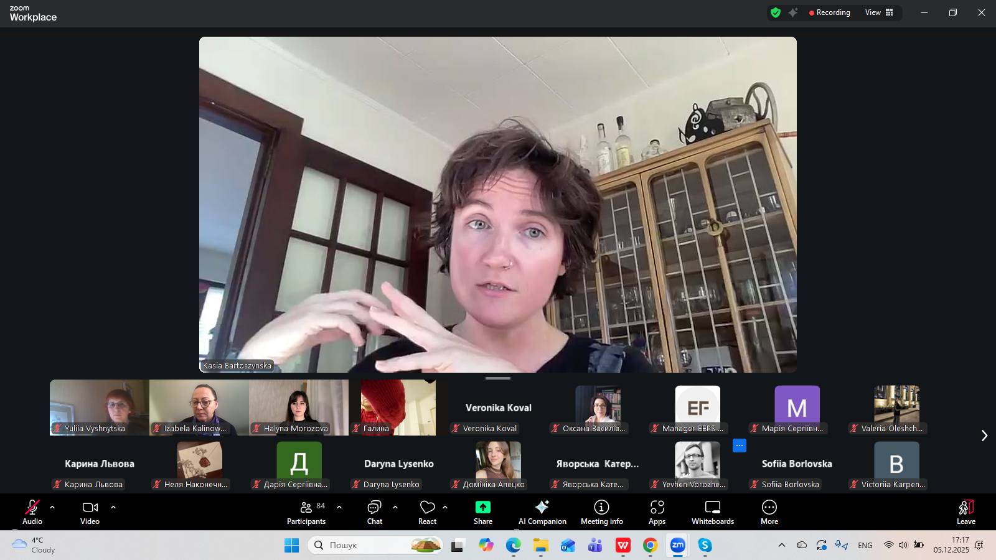This screenshot has width=996, height=560.
Task: Expand audio options arrow next to Audio
Action: [52, 507]
